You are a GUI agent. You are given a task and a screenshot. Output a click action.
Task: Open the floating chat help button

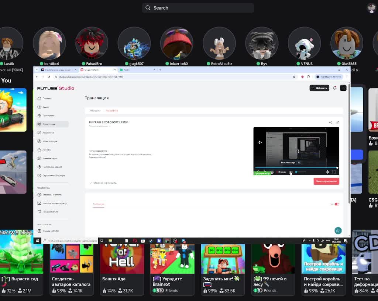pyautogui.click(x=338, y=231)
